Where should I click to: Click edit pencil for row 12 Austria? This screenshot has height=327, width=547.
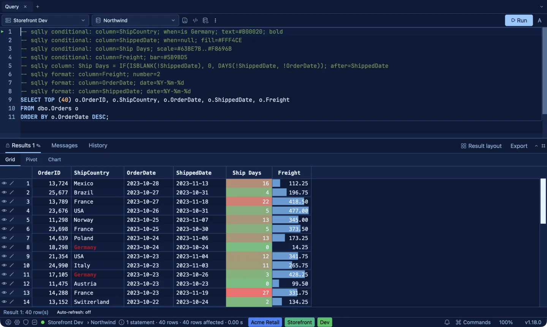click(12, 283)
